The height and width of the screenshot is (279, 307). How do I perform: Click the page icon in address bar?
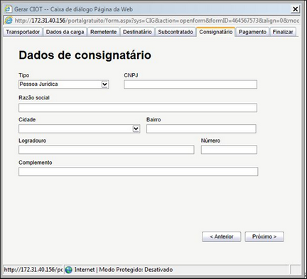(x=9, y=21)
